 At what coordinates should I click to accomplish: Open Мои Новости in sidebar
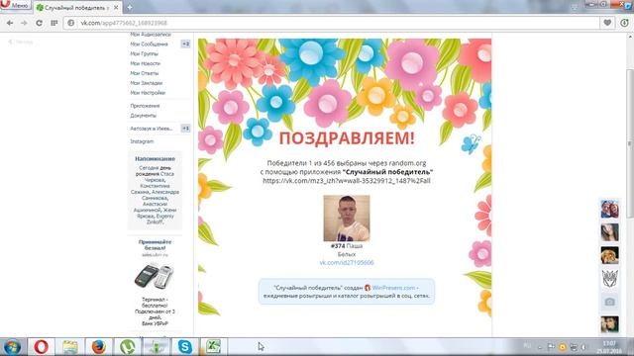146,63
